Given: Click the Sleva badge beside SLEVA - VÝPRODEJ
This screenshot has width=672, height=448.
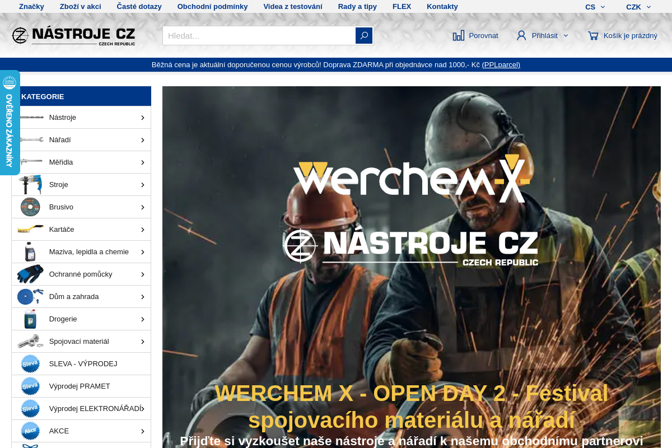Looking at the screenshot, I should click(x=30, y=364).
